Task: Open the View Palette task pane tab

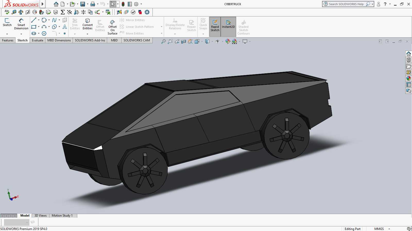Action: pos(409,72)
